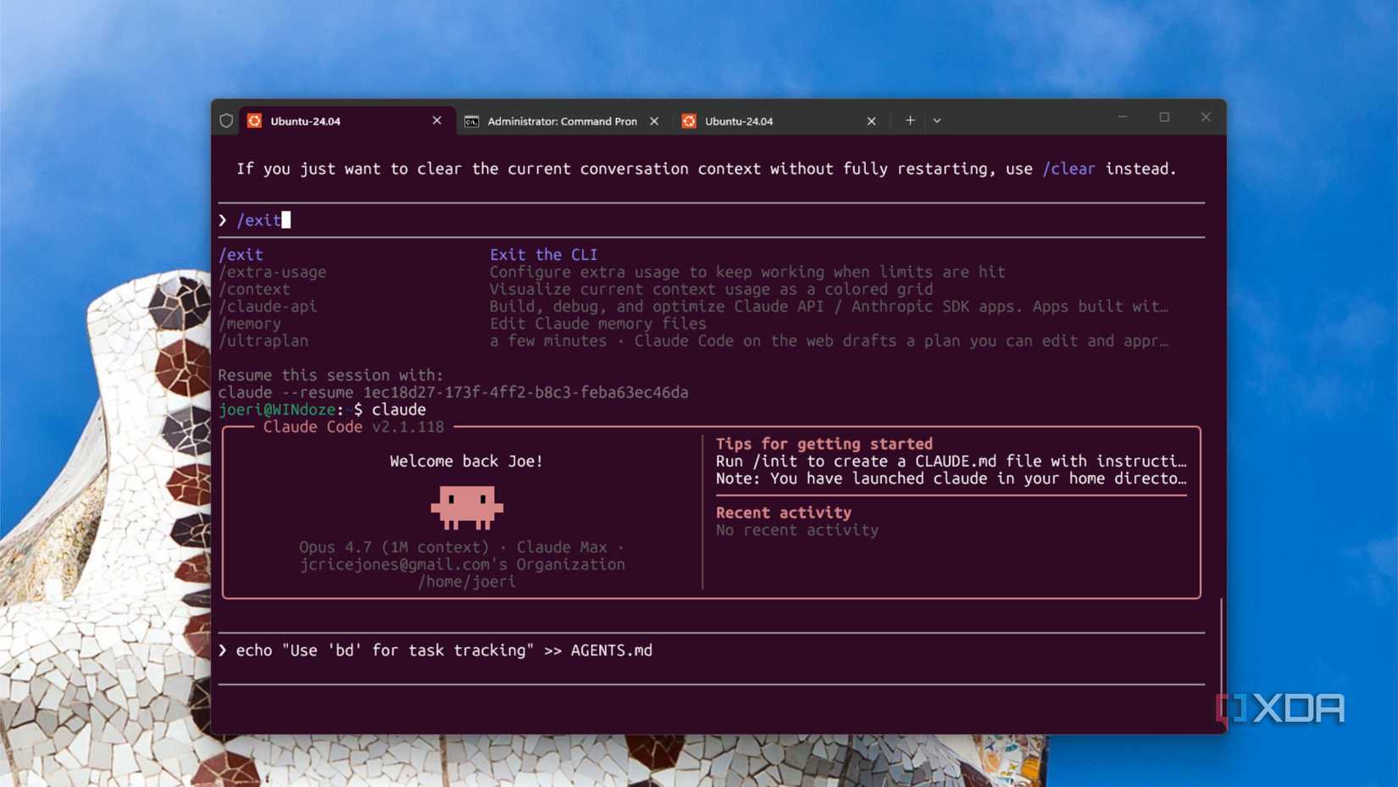
Task: Click the /home/joeri directory path
Action: click(466, 582)
